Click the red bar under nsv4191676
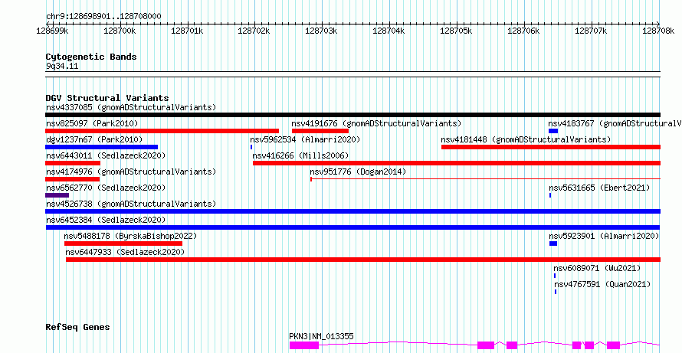Image resolution: width=682 pixels, height=353 pixels. pos(320,131)
